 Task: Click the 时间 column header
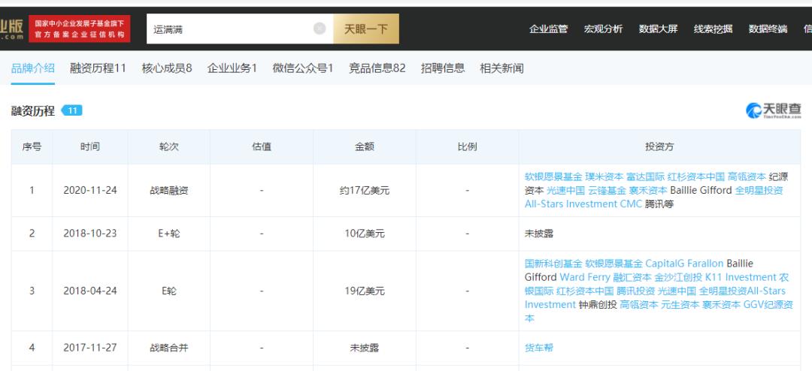tap(90, 147)
